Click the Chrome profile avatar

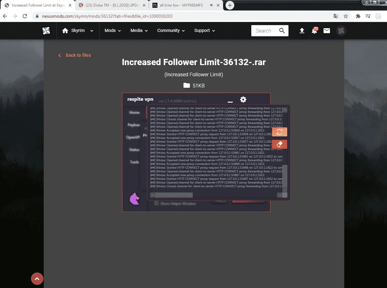coord(378,16)
